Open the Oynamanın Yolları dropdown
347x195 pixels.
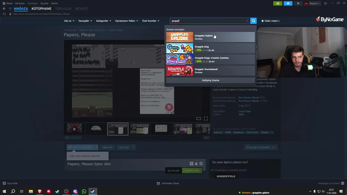pyautogui.click(x=127, y=21)
